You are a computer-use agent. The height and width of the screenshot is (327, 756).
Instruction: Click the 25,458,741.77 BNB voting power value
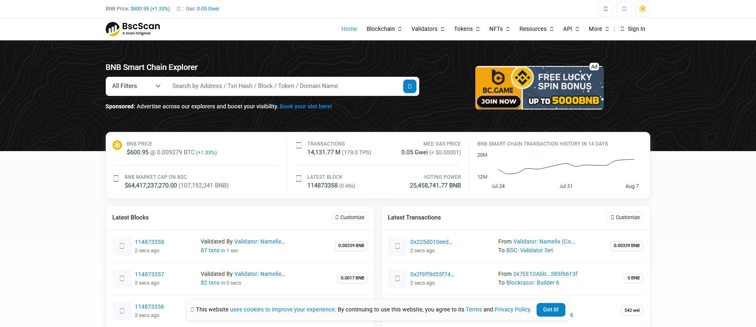435,185
